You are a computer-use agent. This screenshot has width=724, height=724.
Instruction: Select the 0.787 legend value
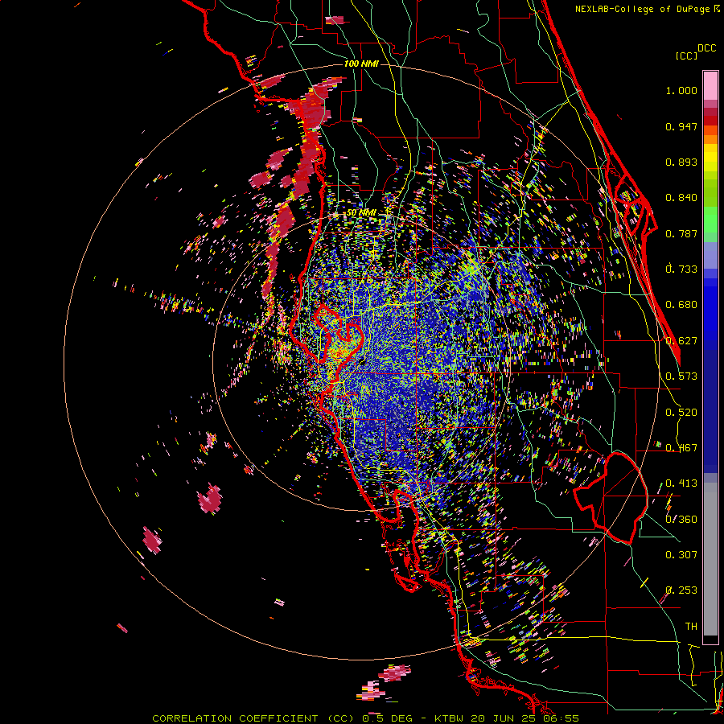tap(681, 233)
